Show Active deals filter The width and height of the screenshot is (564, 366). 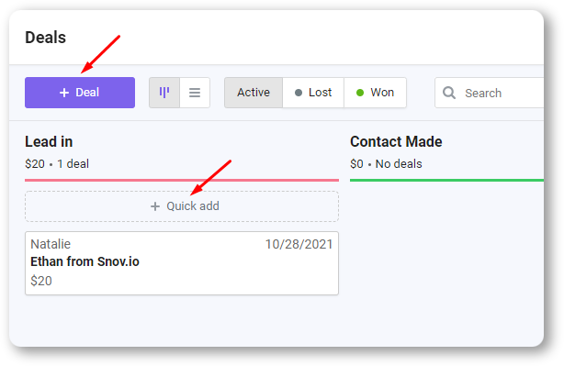tap(254, 93)
